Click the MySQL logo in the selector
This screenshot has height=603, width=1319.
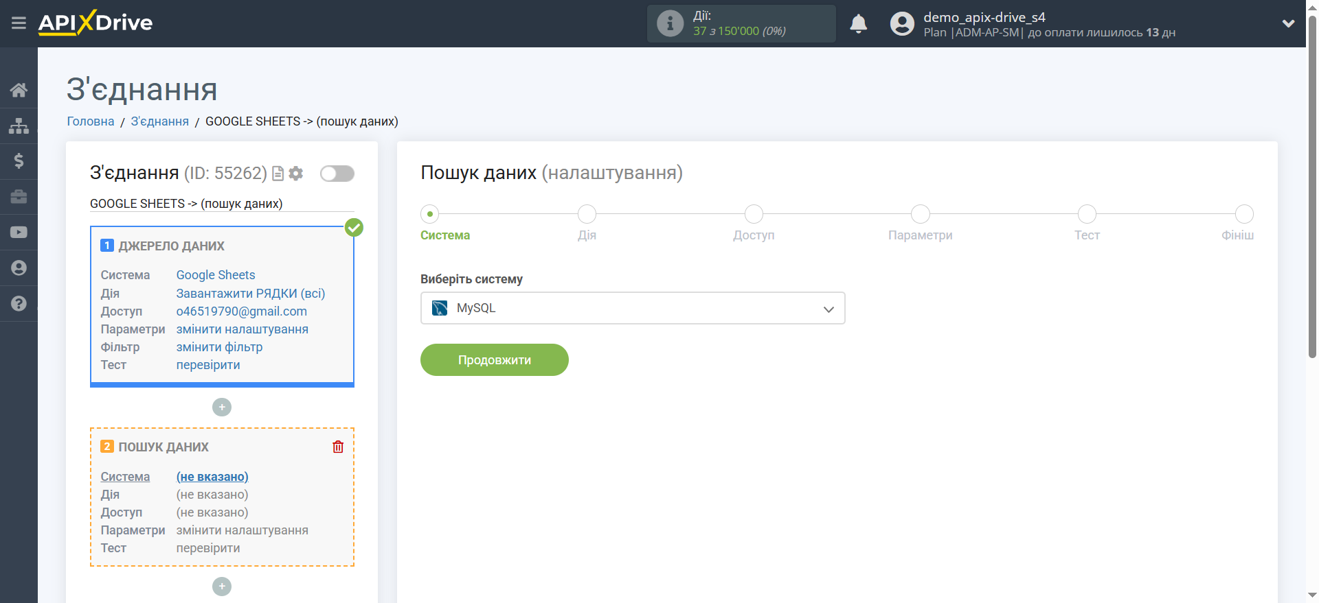point(440,309)
